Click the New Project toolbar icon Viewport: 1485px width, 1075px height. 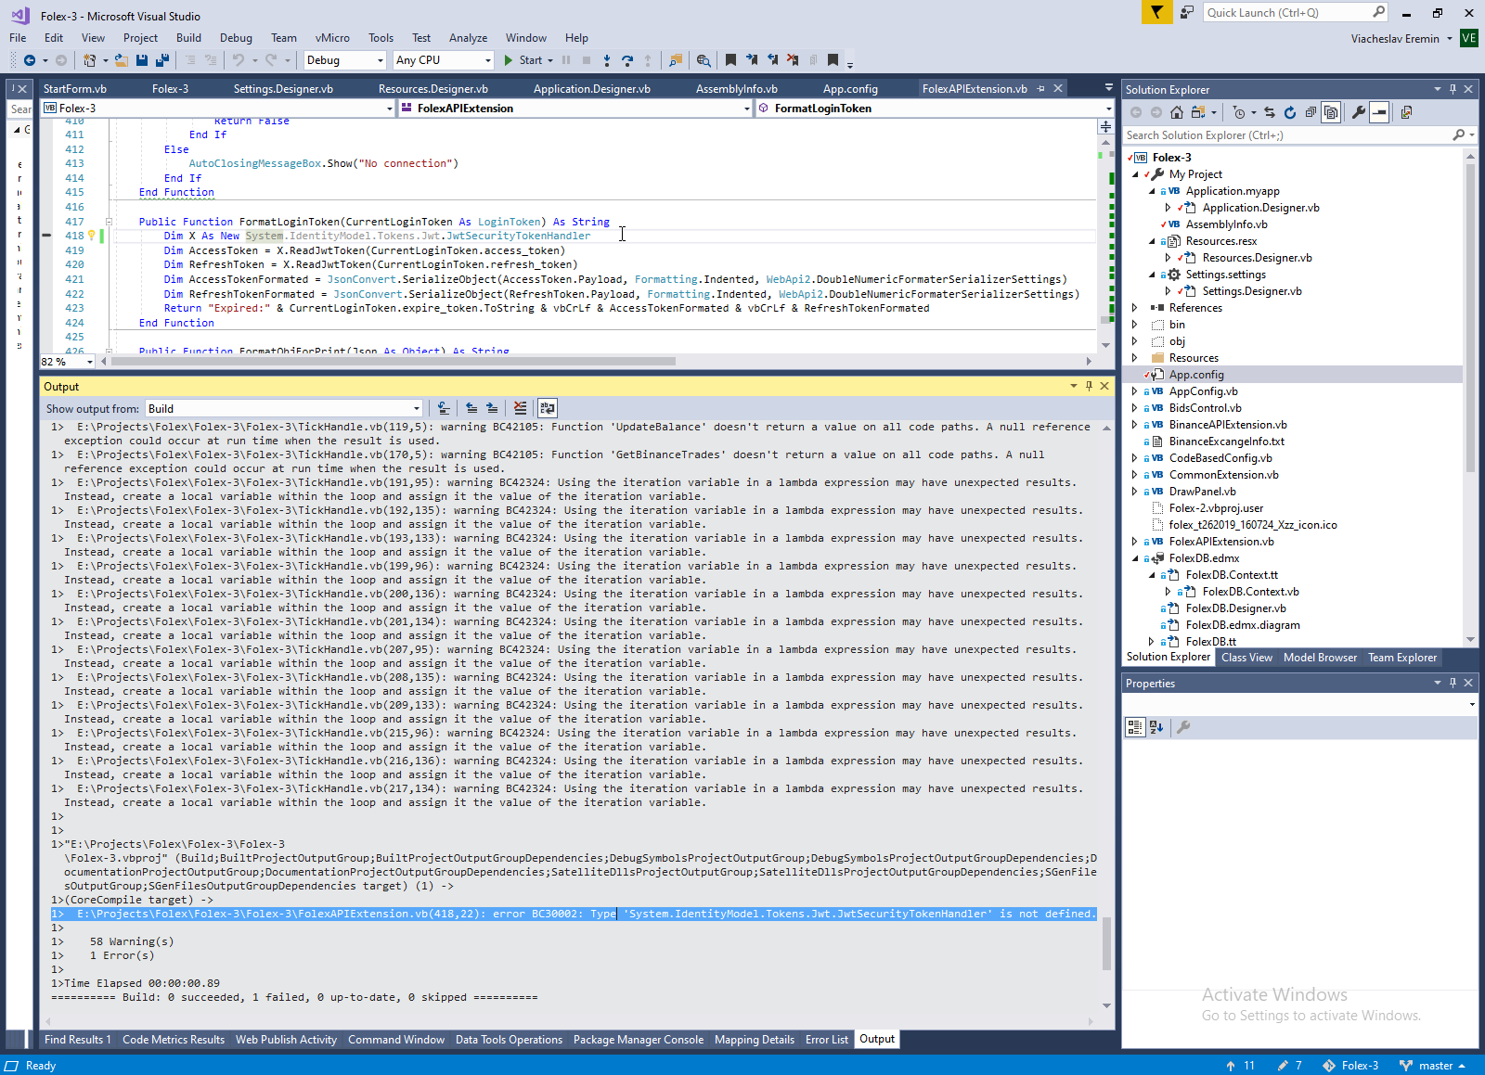click(x=89, y=60)
